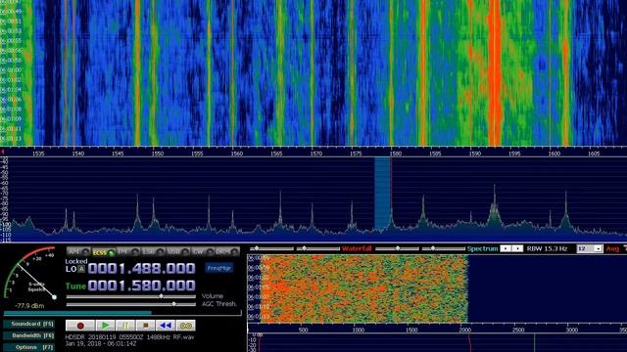627x352 pixels.
Task: Adjust first slider right of Waterfall label
Action: coord(397,248)
